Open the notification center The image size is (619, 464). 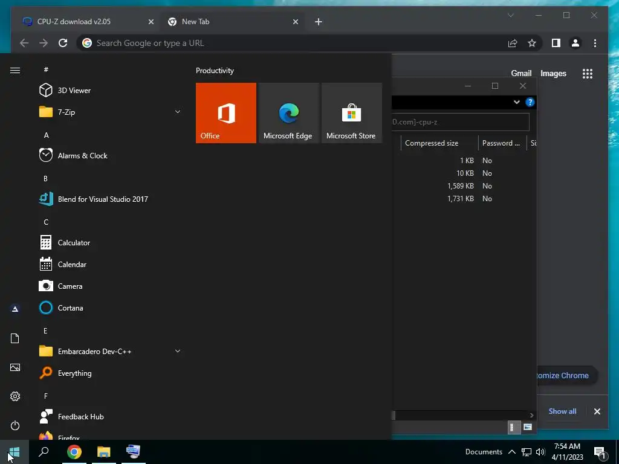click(600, 453)
